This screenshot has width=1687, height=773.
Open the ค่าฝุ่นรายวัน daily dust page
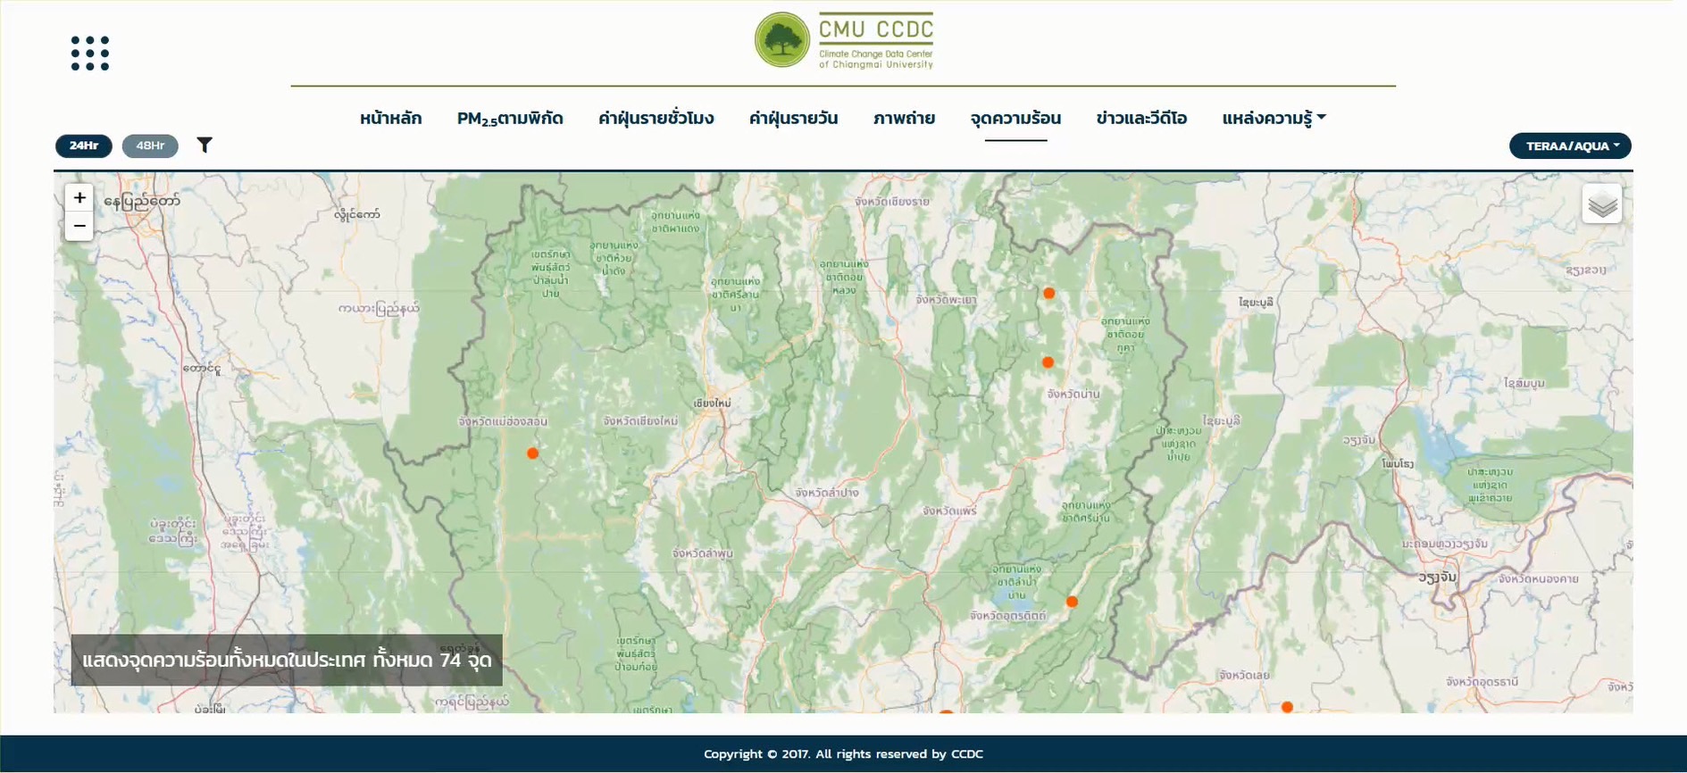pos(793,118)
